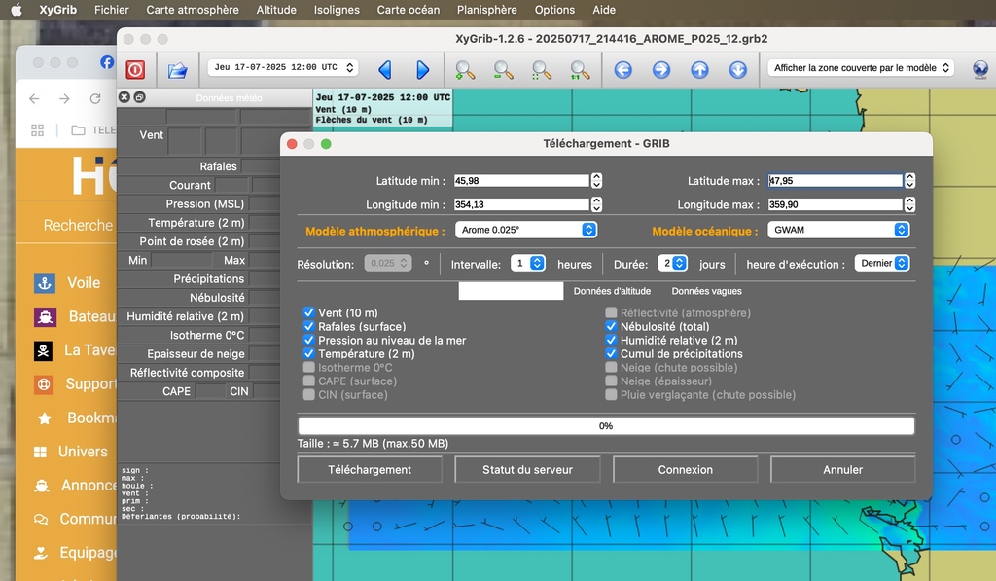This screenshot has height=581, width=996.
Task: Open the Durée days dropdown
Action: point(673,263)
